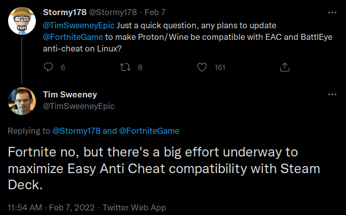This screenshot has width=346, height=215.
Task: Open @FortniteGame in the Replying to line
Action: point(149,131)
